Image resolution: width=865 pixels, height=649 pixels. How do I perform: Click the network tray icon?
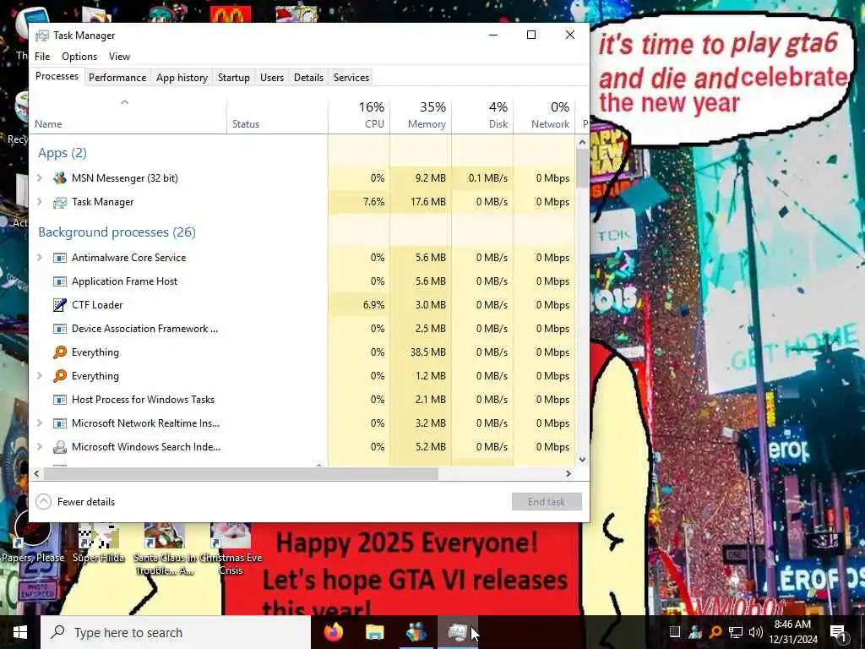[736, 632]
